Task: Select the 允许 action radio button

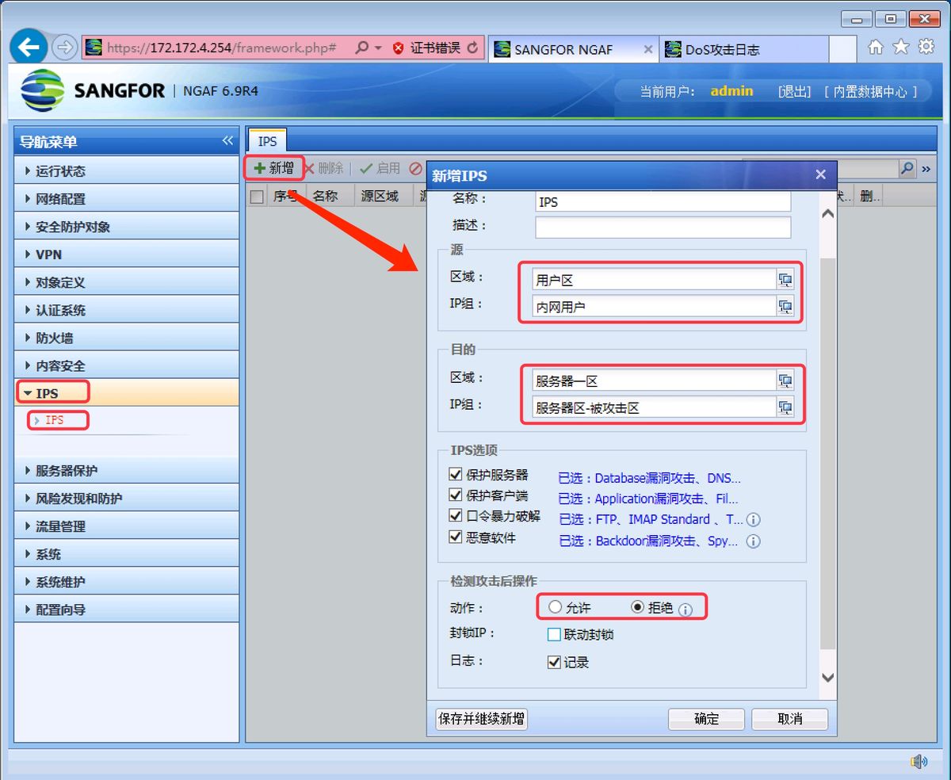Action: (x=555, y=607)
